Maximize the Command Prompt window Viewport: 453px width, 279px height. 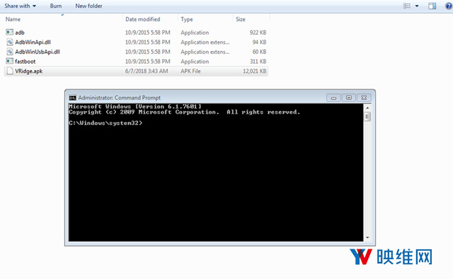coord(349,97)
